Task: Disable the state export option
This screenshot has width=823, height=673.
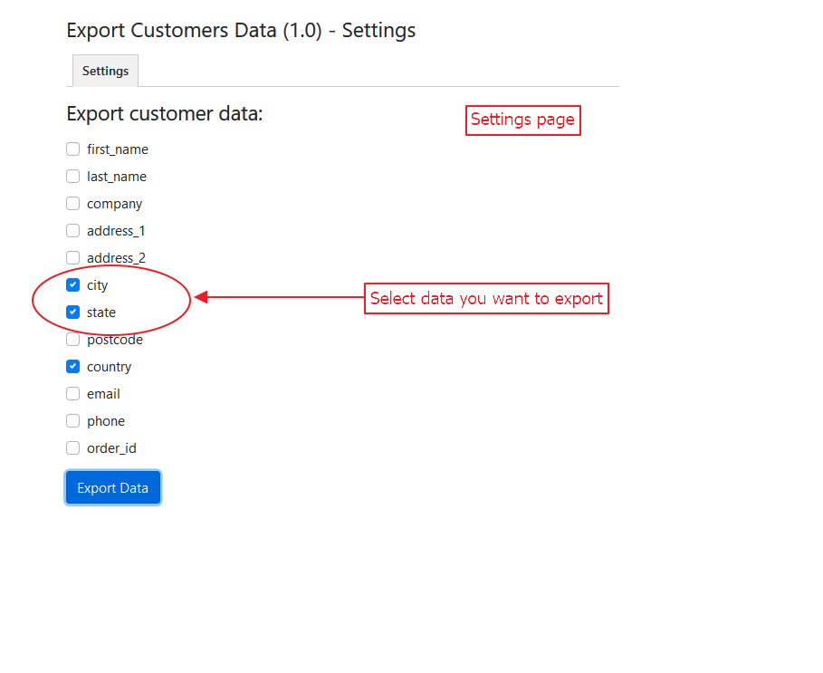Action: (73, 312)
